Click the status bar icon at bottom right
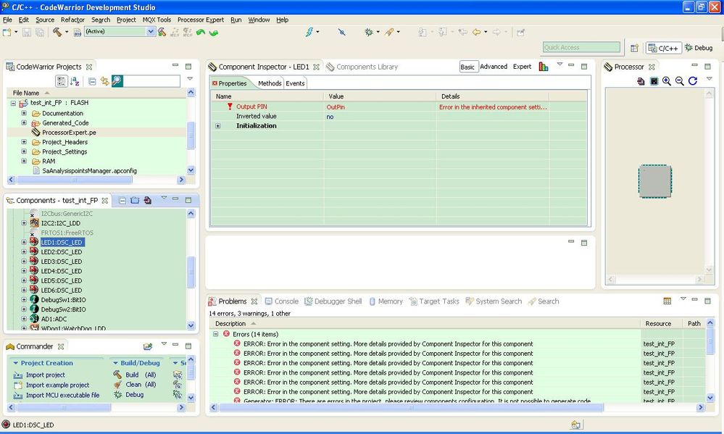Image resolution: width=724 pixels, height=434 pixels. [575, 425]
